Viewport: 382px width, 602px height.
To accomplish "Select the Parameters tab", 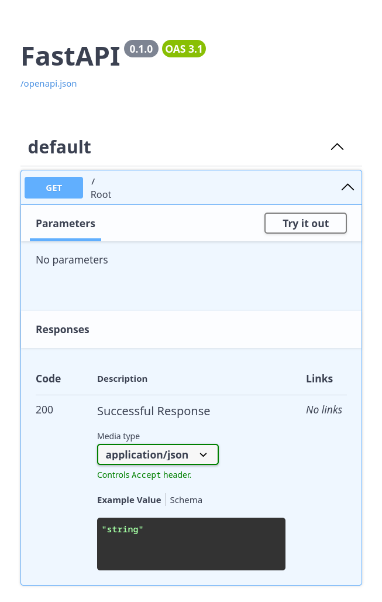I will [x=66, y=224].
